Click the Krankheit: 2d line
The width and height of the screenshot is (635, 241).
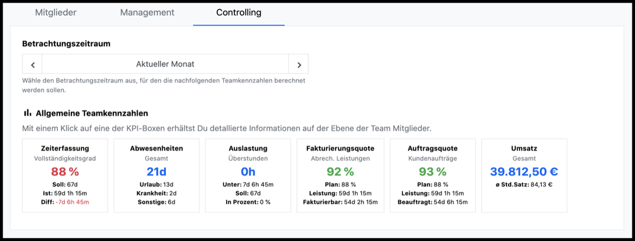[x=157, y=193]
